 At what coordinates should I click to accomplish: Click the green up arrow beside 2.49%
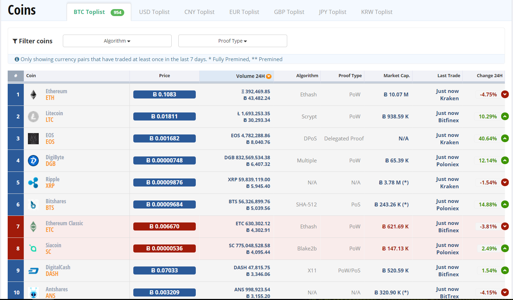(x=505, y=248)
